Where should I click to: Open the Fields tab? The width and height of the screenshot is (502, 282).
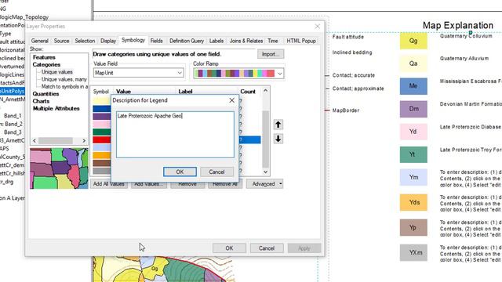157,41
